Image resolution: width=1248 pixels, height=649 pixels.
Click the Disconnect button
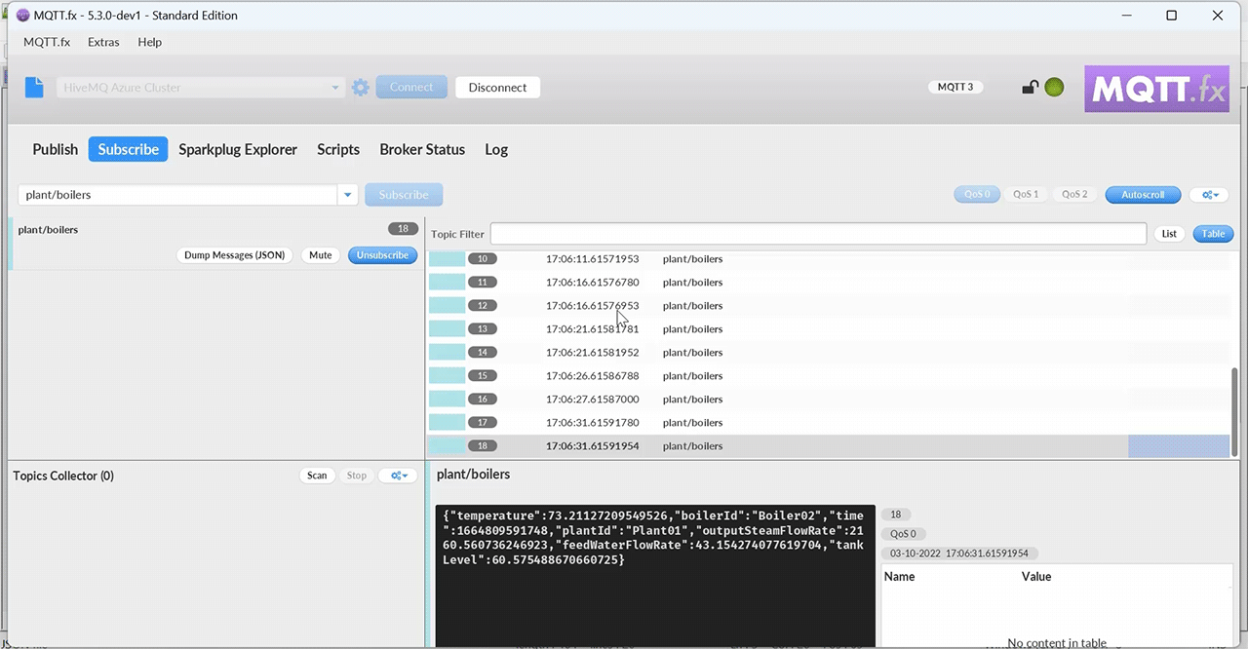coord(497,87)
